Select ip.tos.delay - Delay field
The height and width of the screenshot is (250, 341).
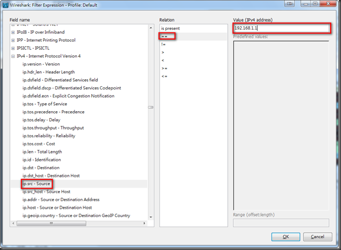point(41,120)
